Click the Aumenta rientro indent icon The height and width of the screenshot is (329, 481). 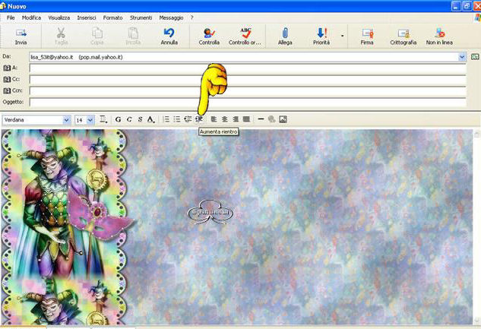pos(199,119)
